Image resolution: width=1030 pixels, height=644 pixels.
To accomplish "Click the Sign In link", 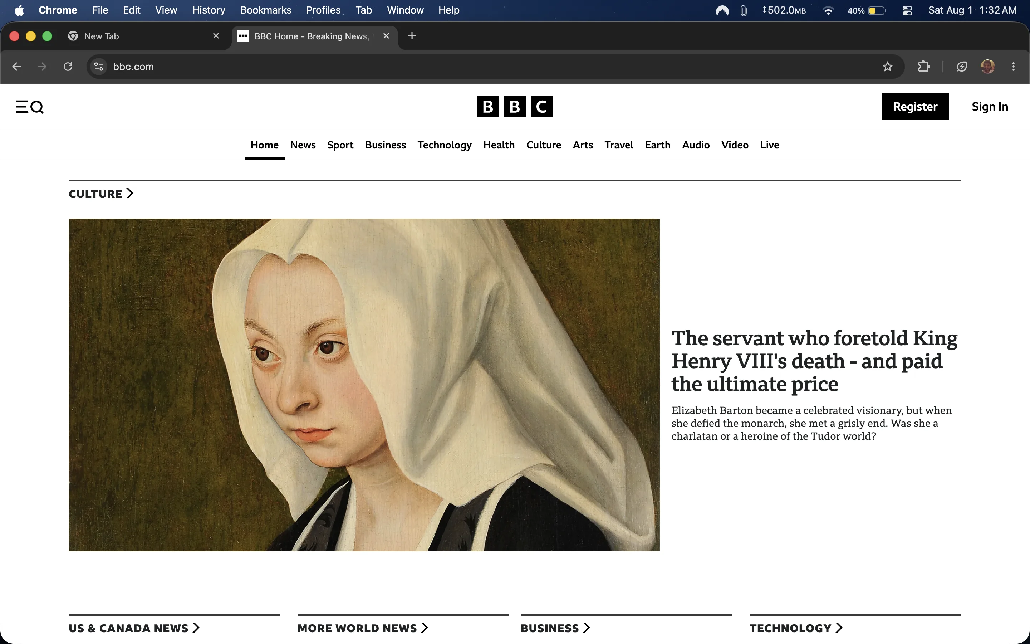I will pos(990,107).
